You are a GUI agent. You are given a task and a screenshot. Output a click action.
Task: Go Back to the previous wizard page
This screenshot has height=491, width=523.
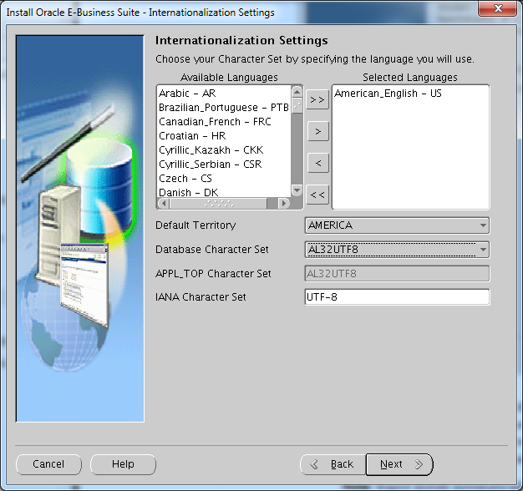[x=333, y=464]
